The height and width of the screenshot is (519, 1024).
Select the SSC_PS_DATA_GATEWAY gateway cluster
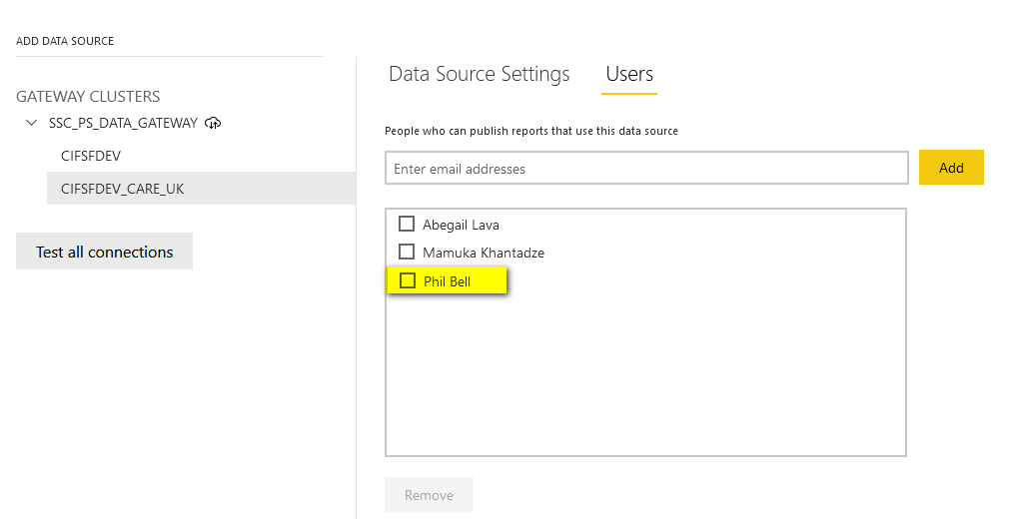[124, 123]
